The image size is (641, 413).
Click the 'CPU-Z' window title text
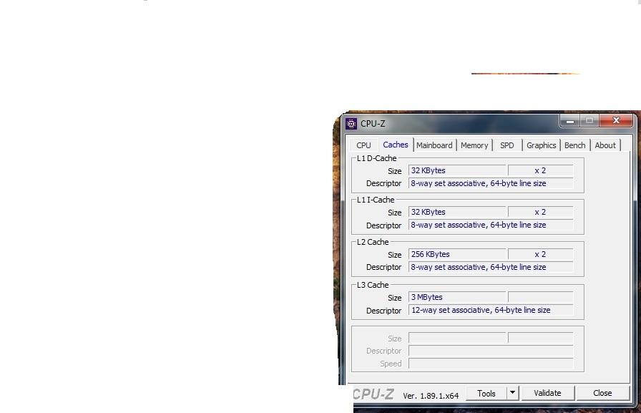coord(373,124)
